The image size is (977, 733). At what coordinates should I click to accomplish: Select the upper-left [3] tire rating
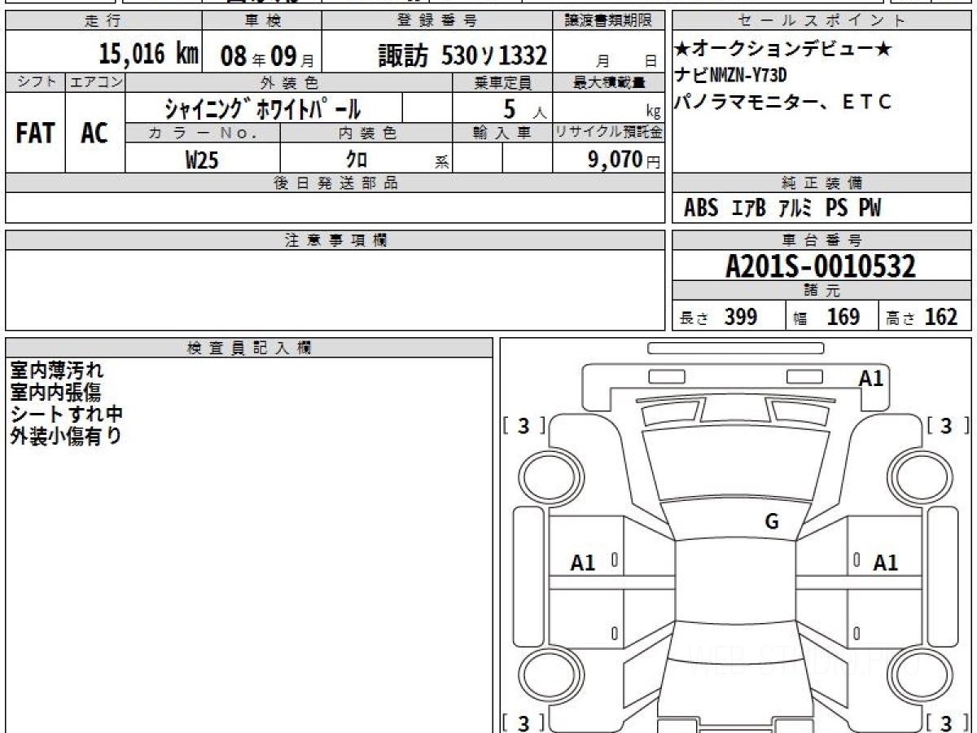524,426
